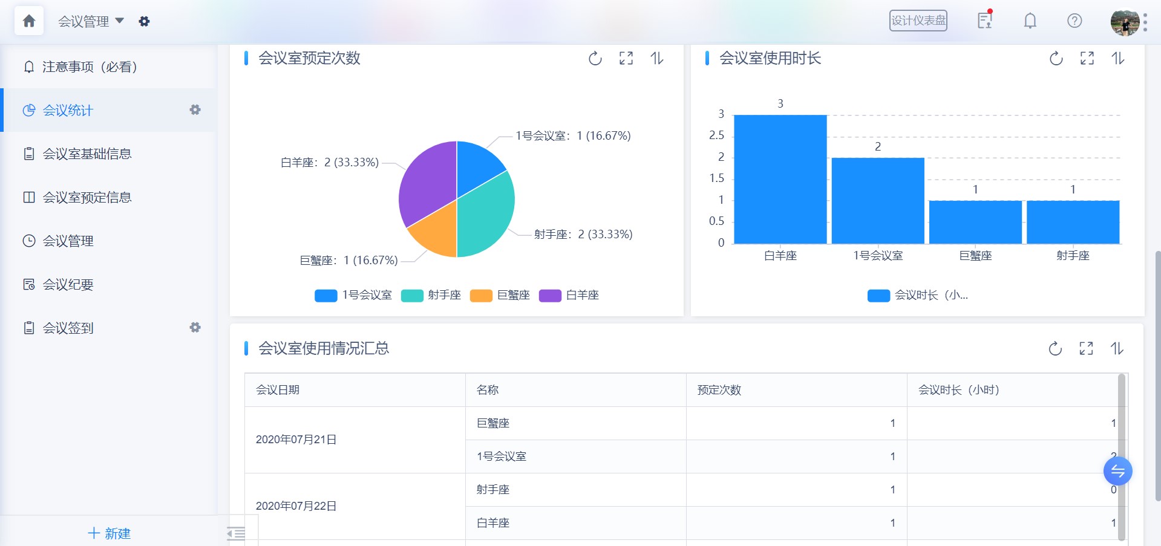1161x546 pixels.
Task: Expand 会议室使用情况汇总 to fullscreen
Action: 1086,348
